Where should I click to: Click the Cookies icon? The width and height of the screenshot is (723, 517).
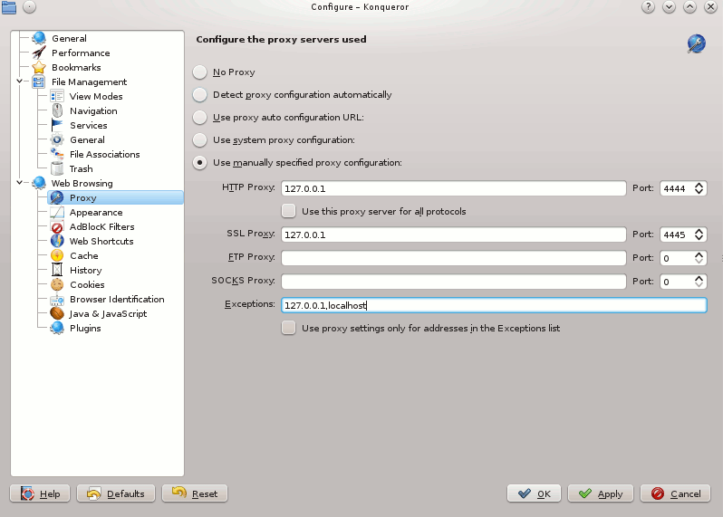tap(57, 284)
